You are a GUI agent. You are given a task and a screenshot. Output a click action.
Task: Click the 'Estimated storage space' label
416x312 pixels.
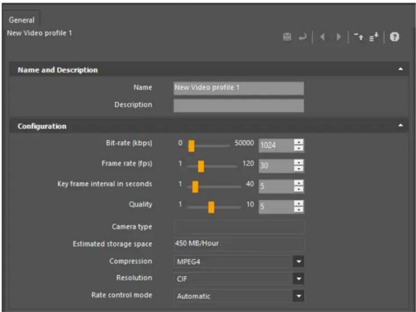coord(112,244)
